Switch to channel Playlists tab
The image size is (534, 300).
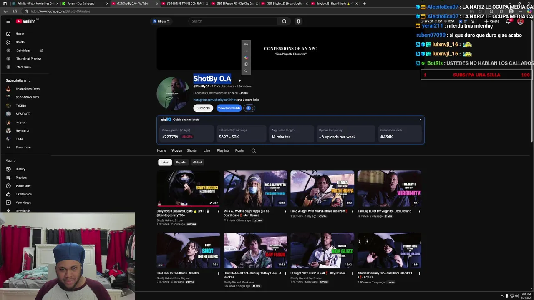point(223,150)
